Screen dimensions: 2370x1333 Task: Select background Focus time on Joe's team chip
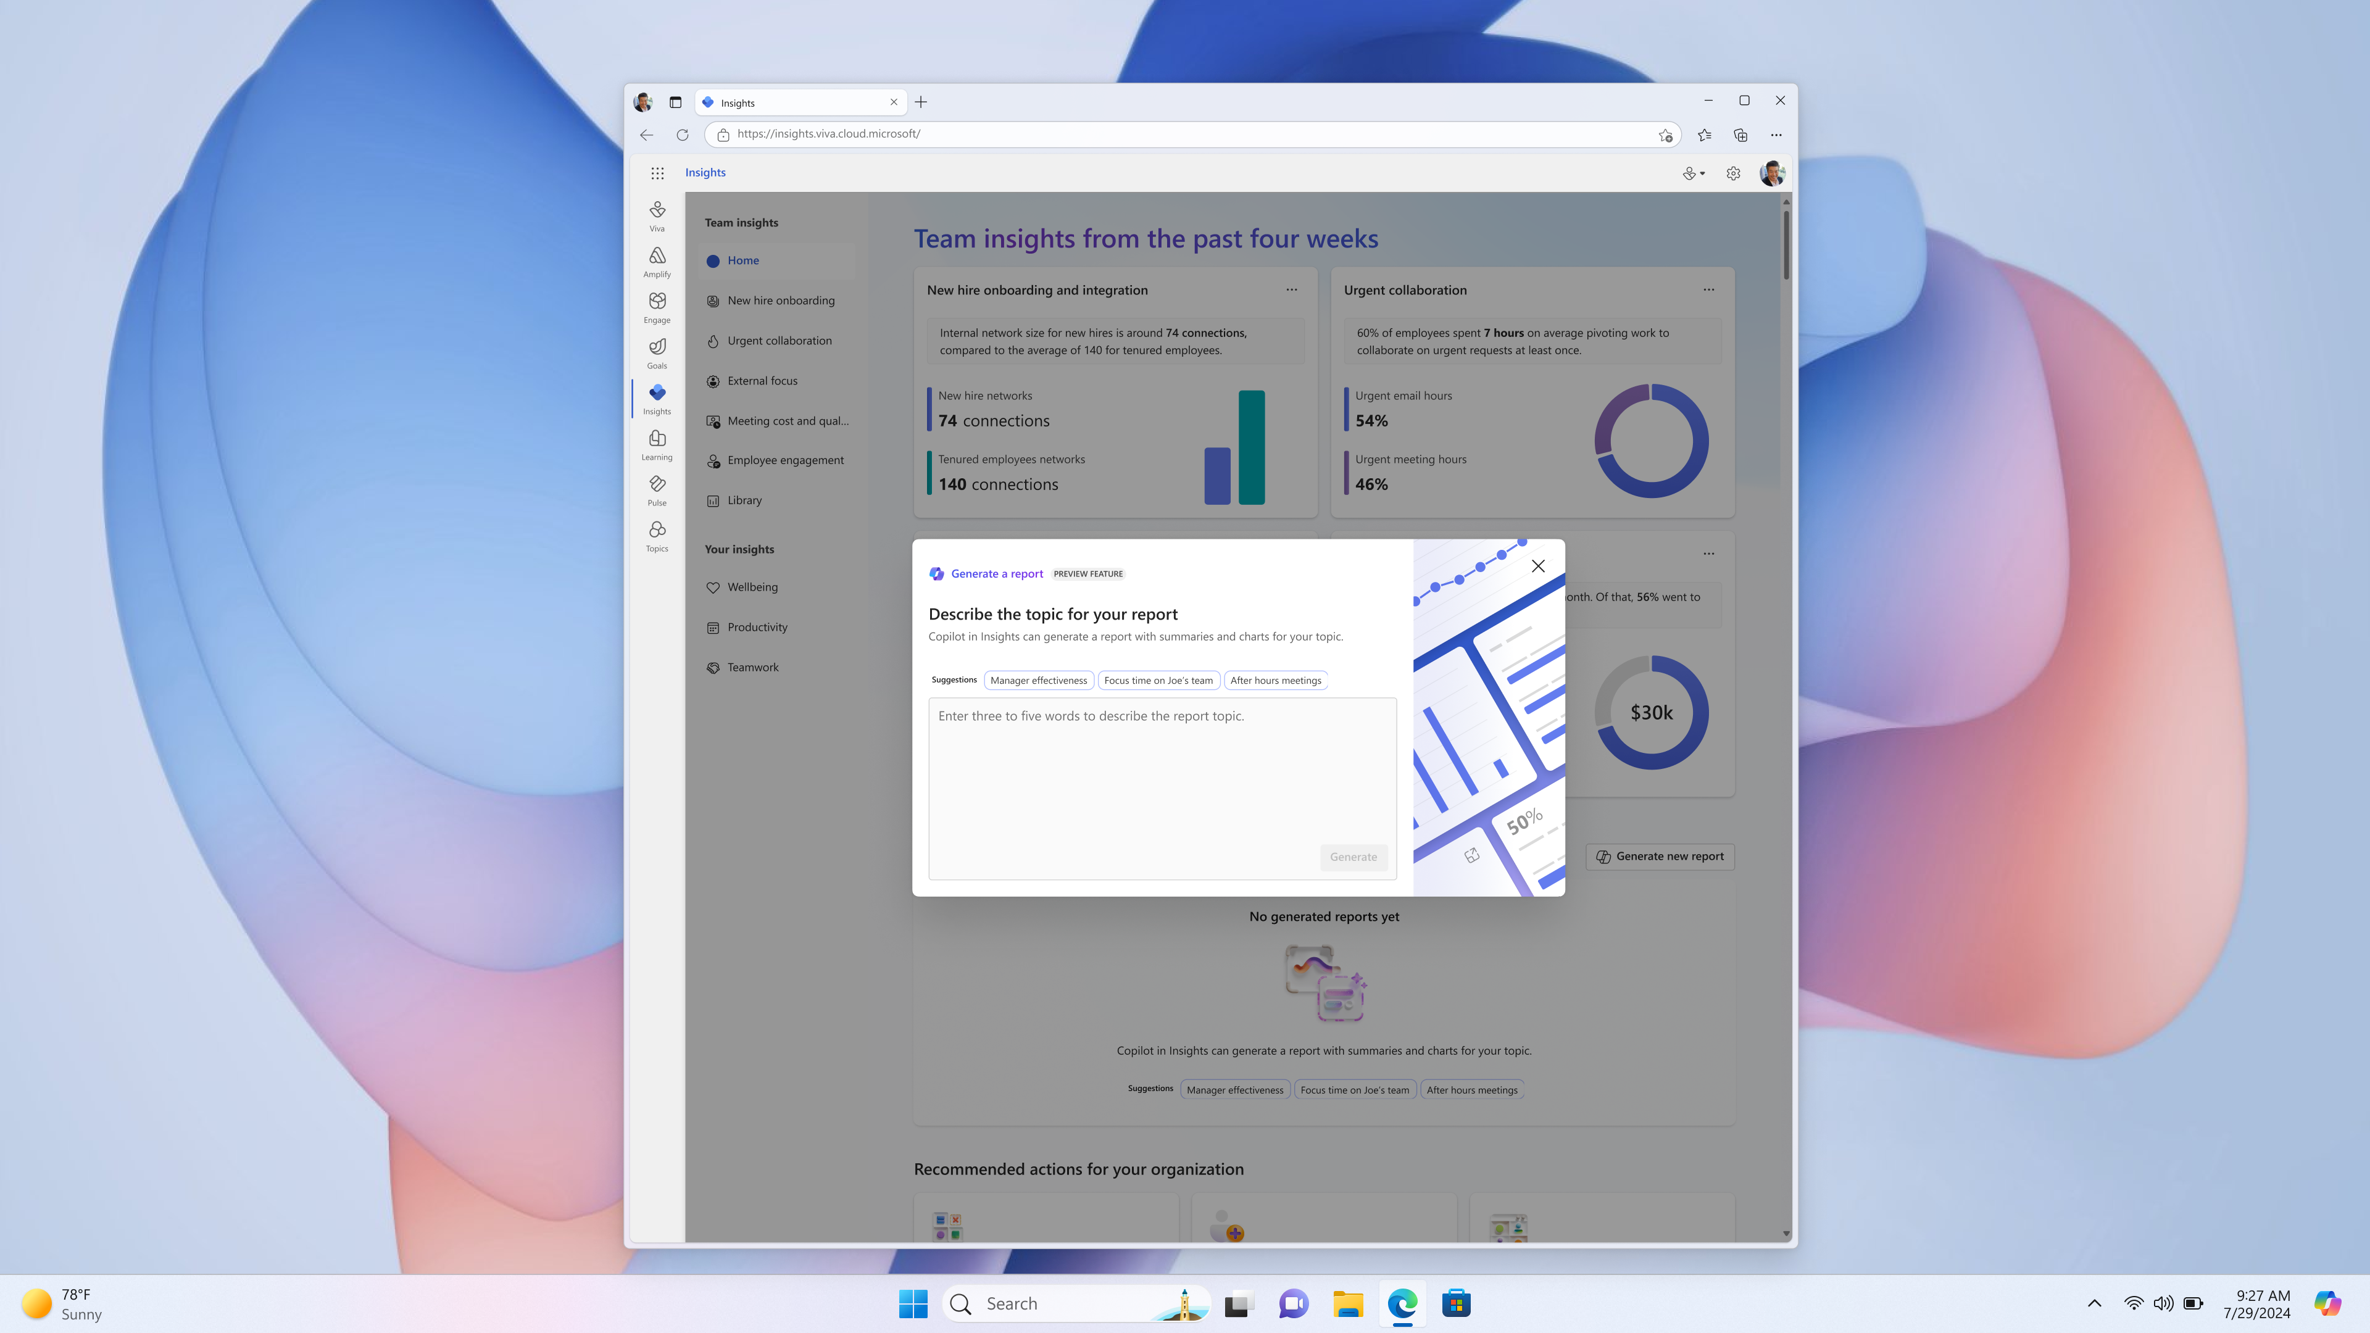point(1354,1090)
